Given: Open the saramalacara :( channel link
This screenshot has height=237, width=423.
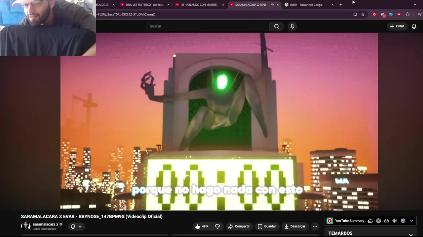Looking at the screenshot, I should (46, 224).
